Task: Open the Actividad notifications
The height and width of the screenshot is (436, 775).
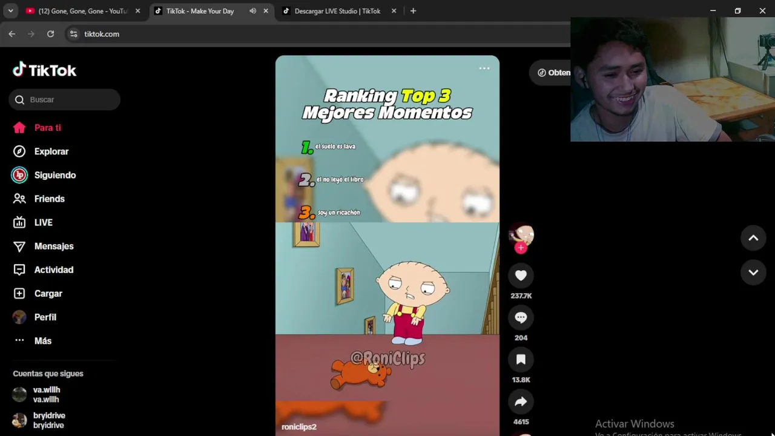Action: (53, 269)
